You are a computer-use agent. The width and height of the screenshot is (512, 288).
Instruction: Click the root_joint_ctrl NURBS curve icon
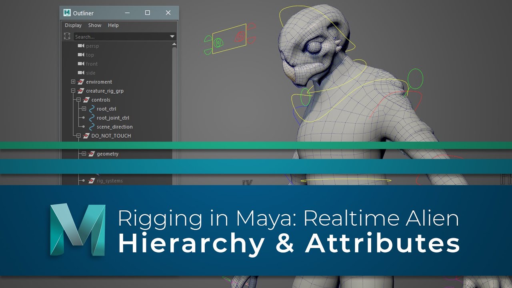pos(92,118)
